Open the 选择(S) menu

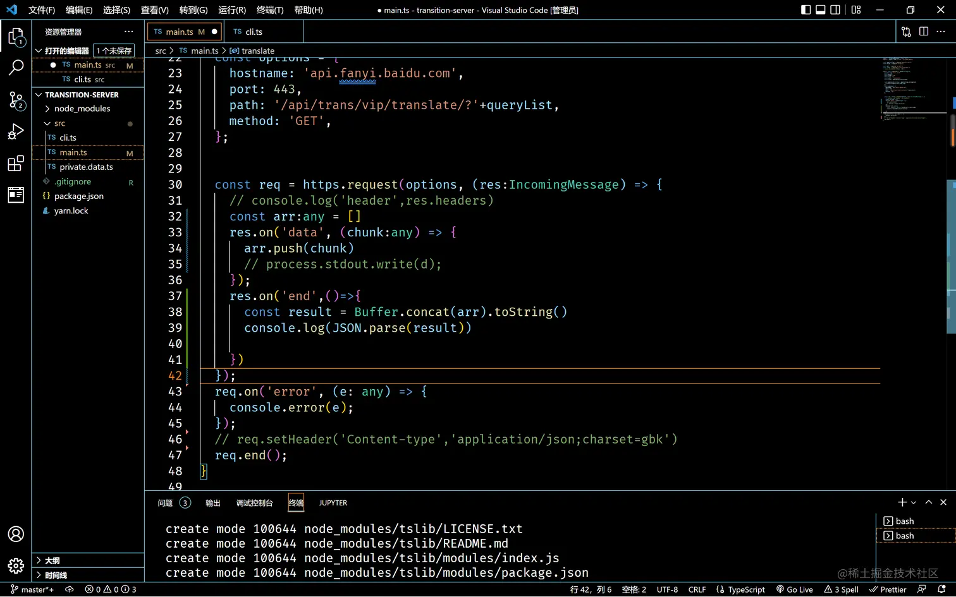coord(116,9)
